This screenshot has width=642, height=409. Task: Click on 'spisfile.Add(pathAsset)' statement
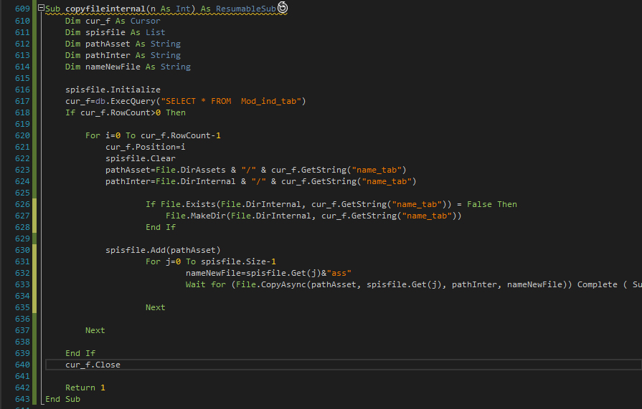pos(163,250)
